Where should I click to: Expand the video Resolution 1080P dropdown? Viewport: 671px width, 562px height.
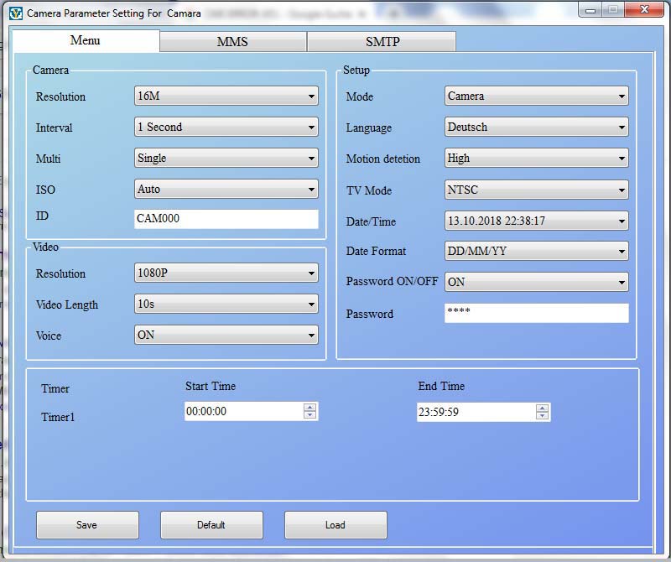pos(226,273)
